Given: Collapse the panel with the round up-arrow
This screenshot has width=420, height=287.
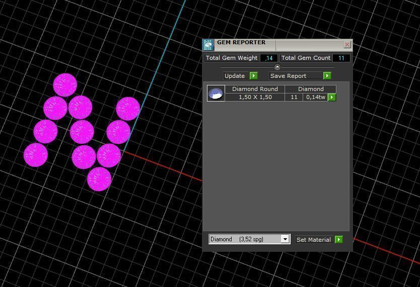Looking at the screenshot, I should point(277,67).
